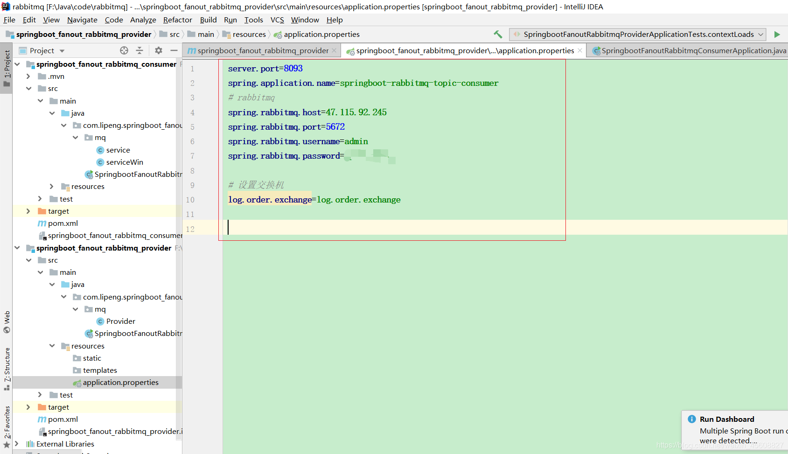The width and height of the screenshot is (788, 454).
Task: Open the File menu
Action: [x=9, y=20]
